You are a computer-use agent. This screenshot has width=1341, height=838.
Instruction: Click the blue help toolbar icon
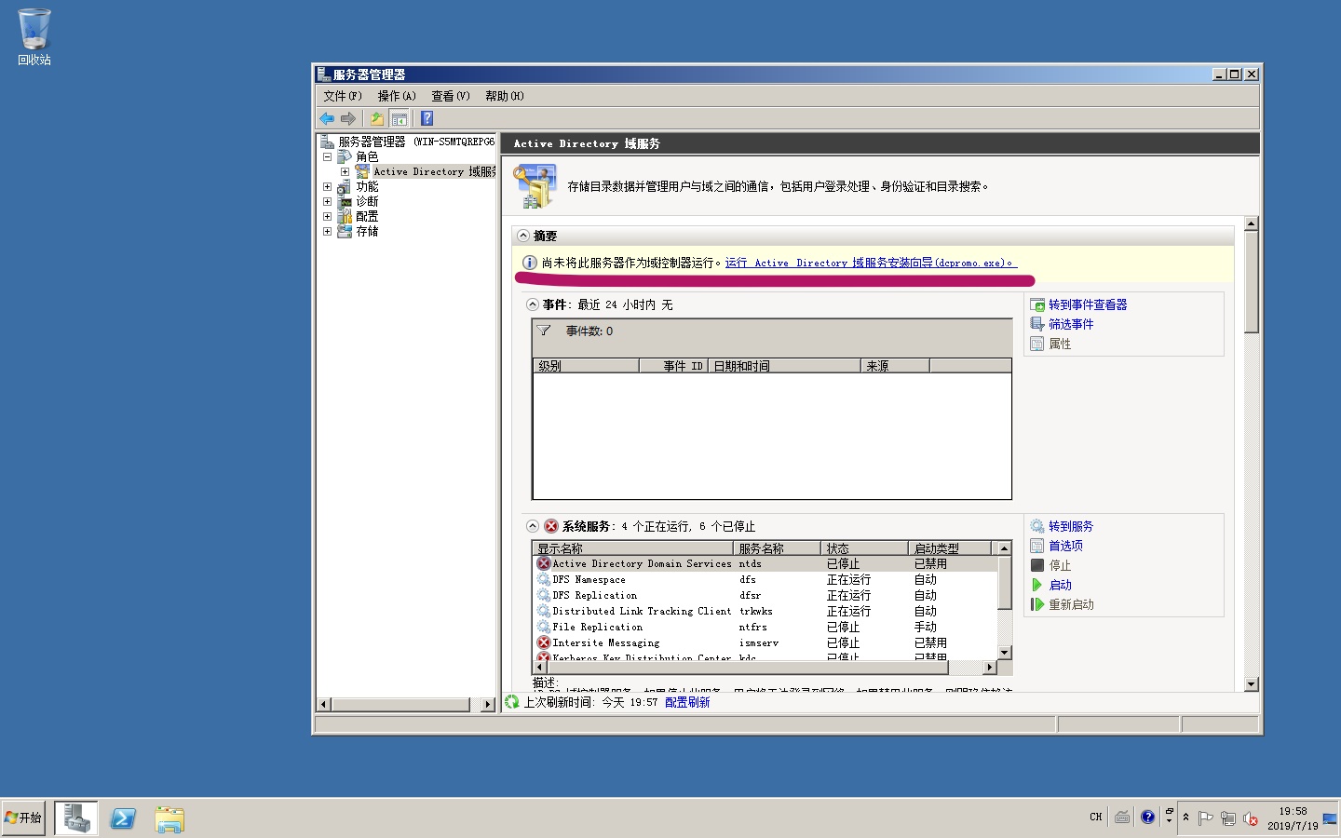point(427,118)
